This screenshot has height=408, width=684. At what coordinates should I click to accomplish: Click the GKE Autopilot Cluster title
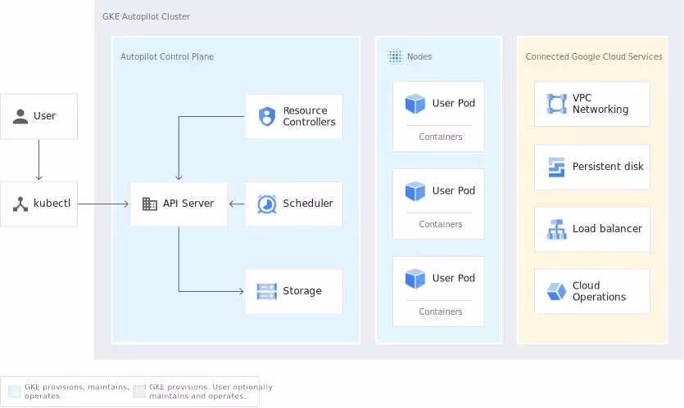[x=146, y=16]
